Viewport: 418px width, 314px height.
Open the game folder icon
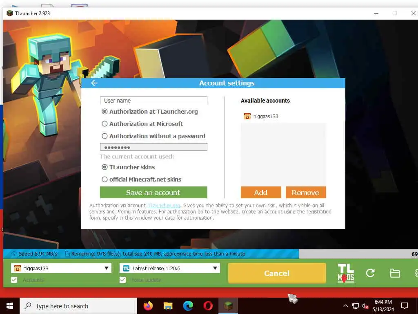click(x=395, y=273)
